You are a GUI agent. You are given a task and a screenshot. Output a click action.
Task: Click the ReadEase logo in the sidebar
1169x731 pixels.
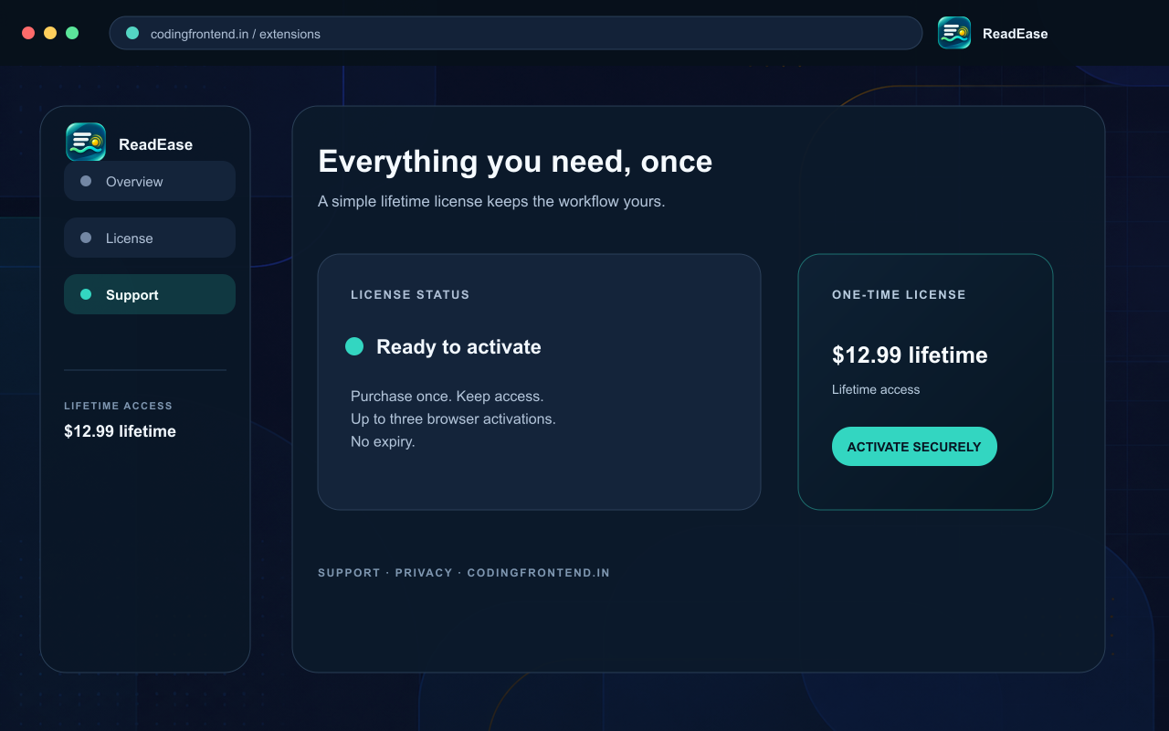pyautogui.click(x=86, y=142)
